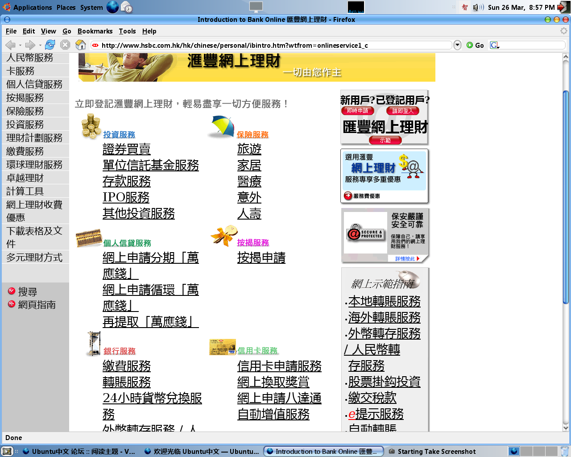Open the e提示服務 link
Image resolution: width=571 pixels, height=457 pixels.
coord(376,414)
